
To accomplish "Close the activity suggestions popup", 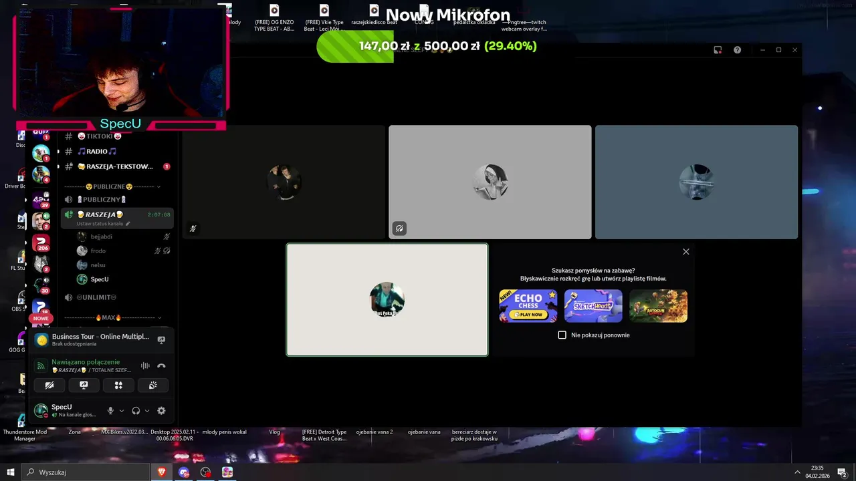I will pos(685,252).
